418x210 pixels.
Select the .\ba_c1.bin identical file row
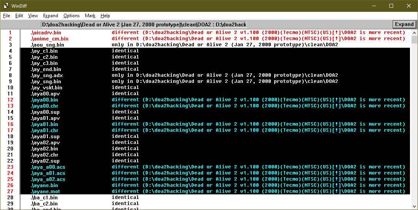[44, 197]
